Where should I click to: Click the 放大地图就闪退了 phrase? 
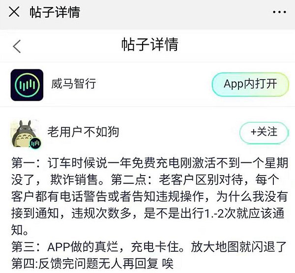(x=238, y=246)
